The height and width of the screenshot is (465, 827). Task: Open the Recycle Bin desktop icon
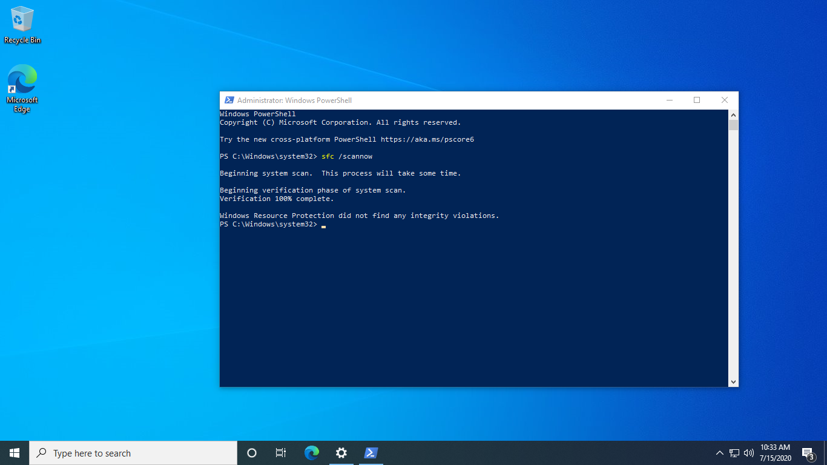22,25
